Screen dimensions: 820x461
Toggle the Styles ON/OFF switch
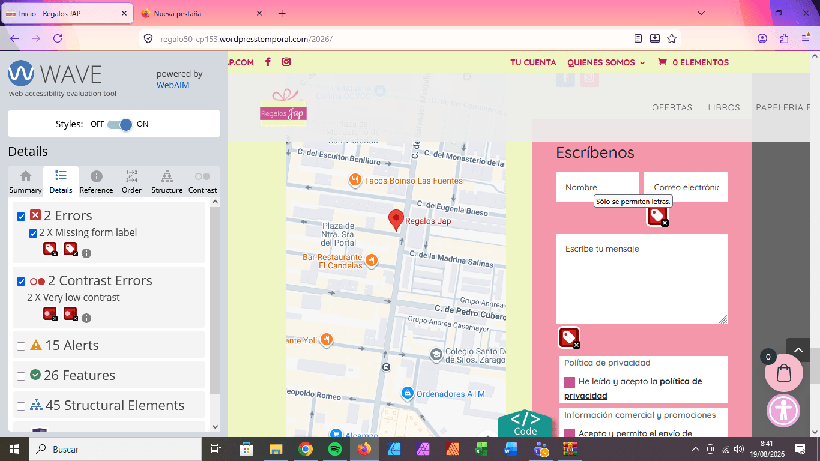pyautogui.click(x=120, y=124)
